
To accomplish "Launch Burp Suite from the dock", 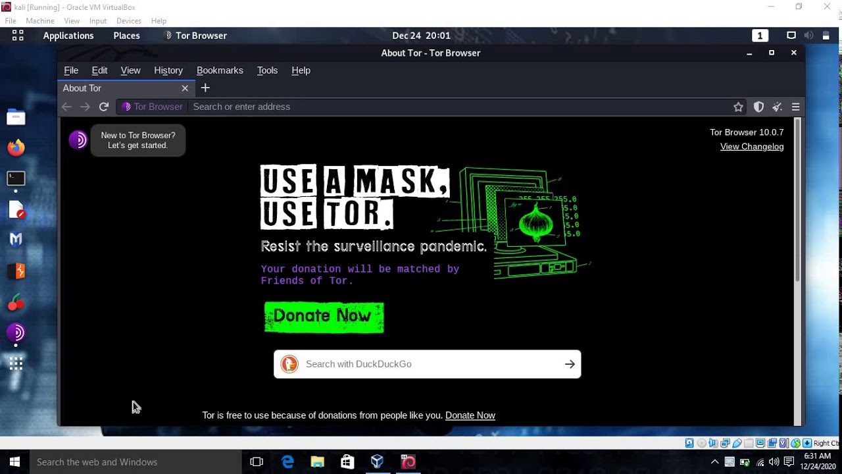I will (x=16, y=271).
